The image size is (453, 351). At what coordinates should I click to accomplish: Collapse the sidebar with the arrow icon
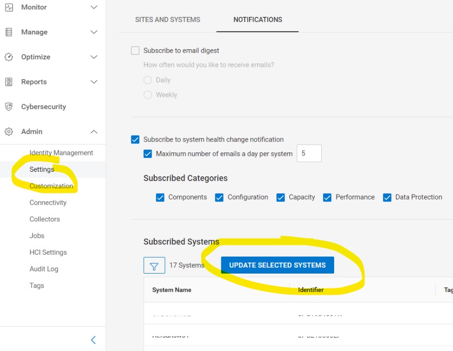tap(93, 340)
